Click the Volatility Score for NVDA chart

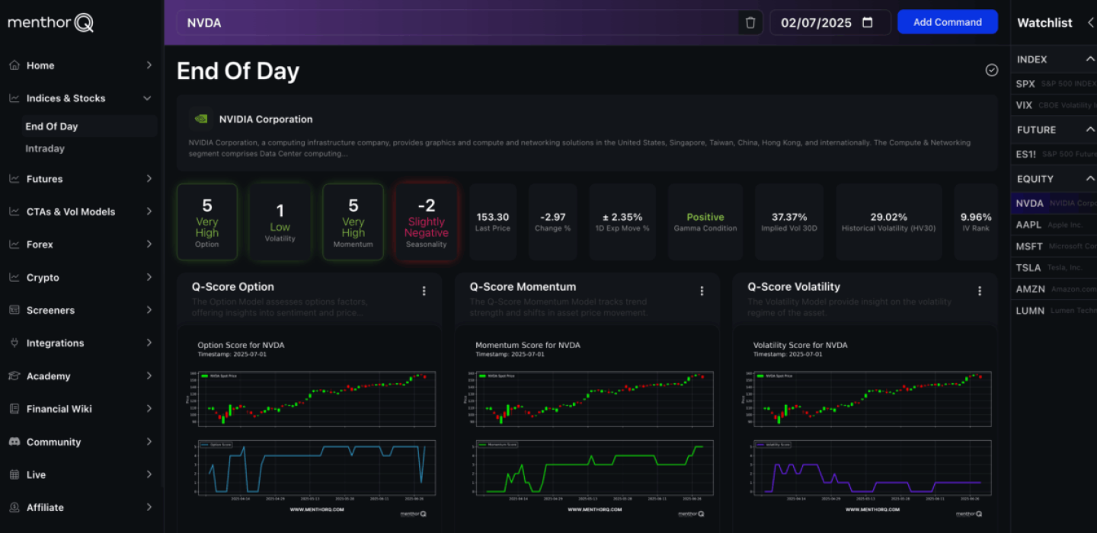[x=865, y=428]
